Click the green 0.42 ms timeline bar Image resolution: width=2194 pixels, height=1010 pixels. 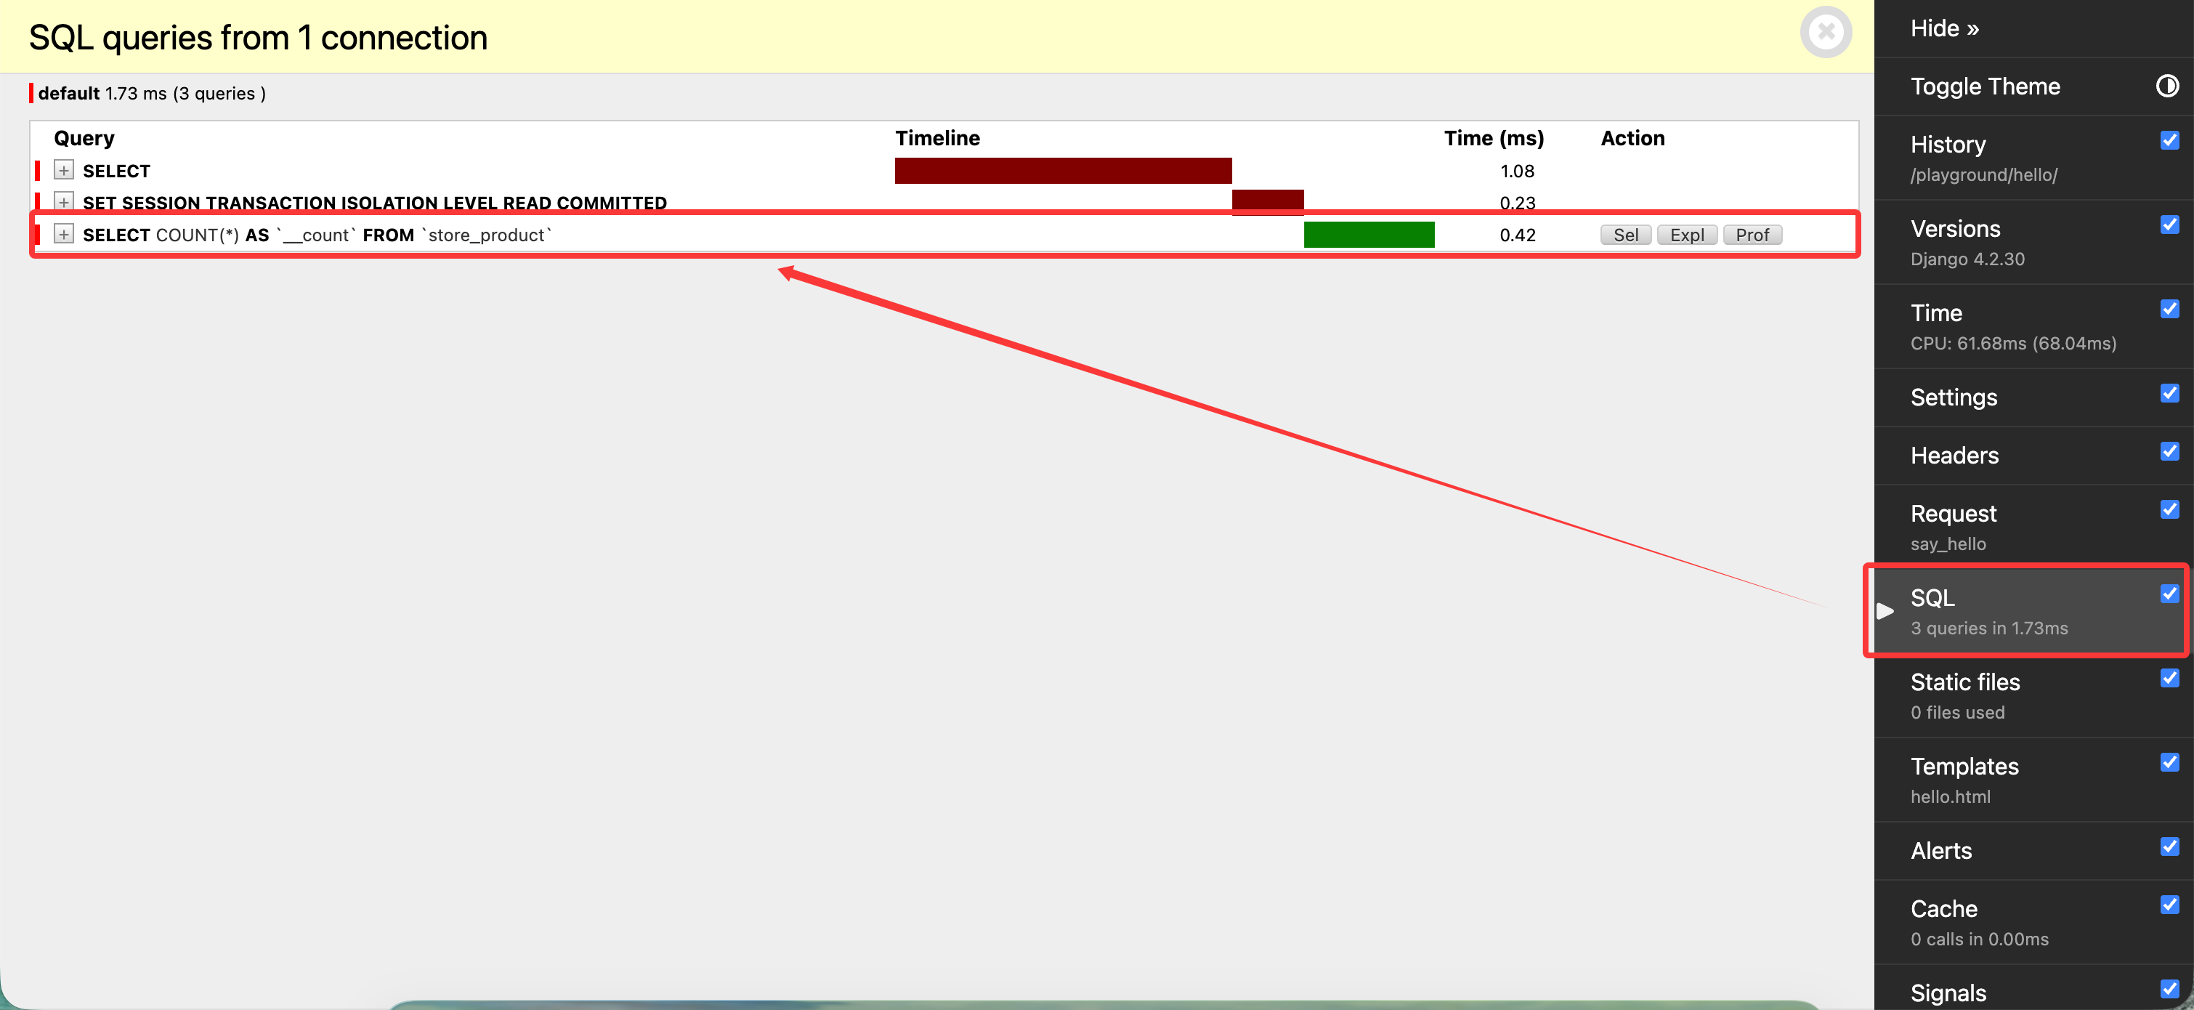click(x=1369, y=234)
